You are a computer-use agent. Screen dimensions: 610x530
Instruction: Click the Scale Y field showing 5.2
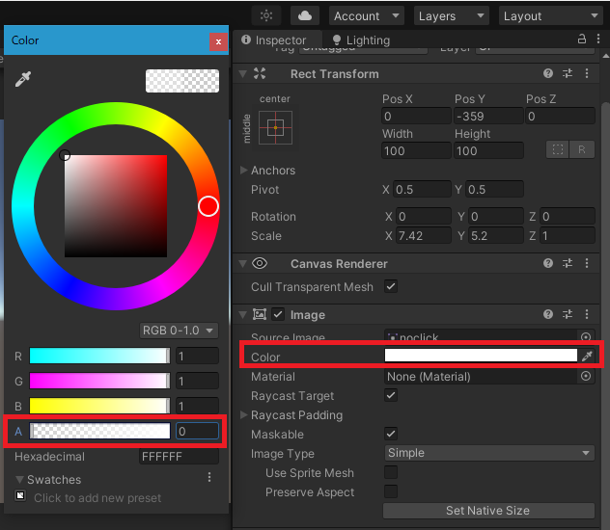[496, 236]
